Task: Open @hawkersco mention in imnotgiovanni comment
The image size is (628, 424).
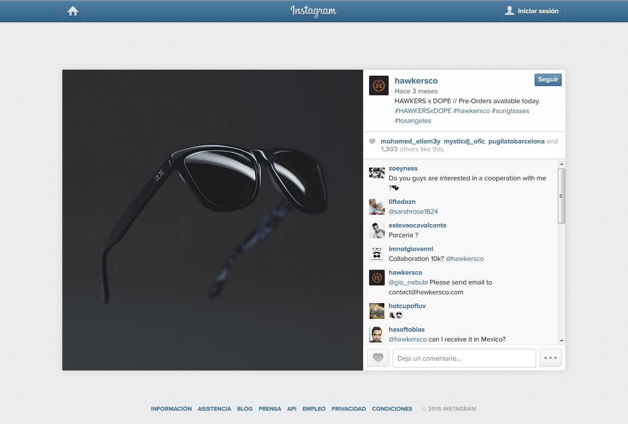Action: pos(465,259)
